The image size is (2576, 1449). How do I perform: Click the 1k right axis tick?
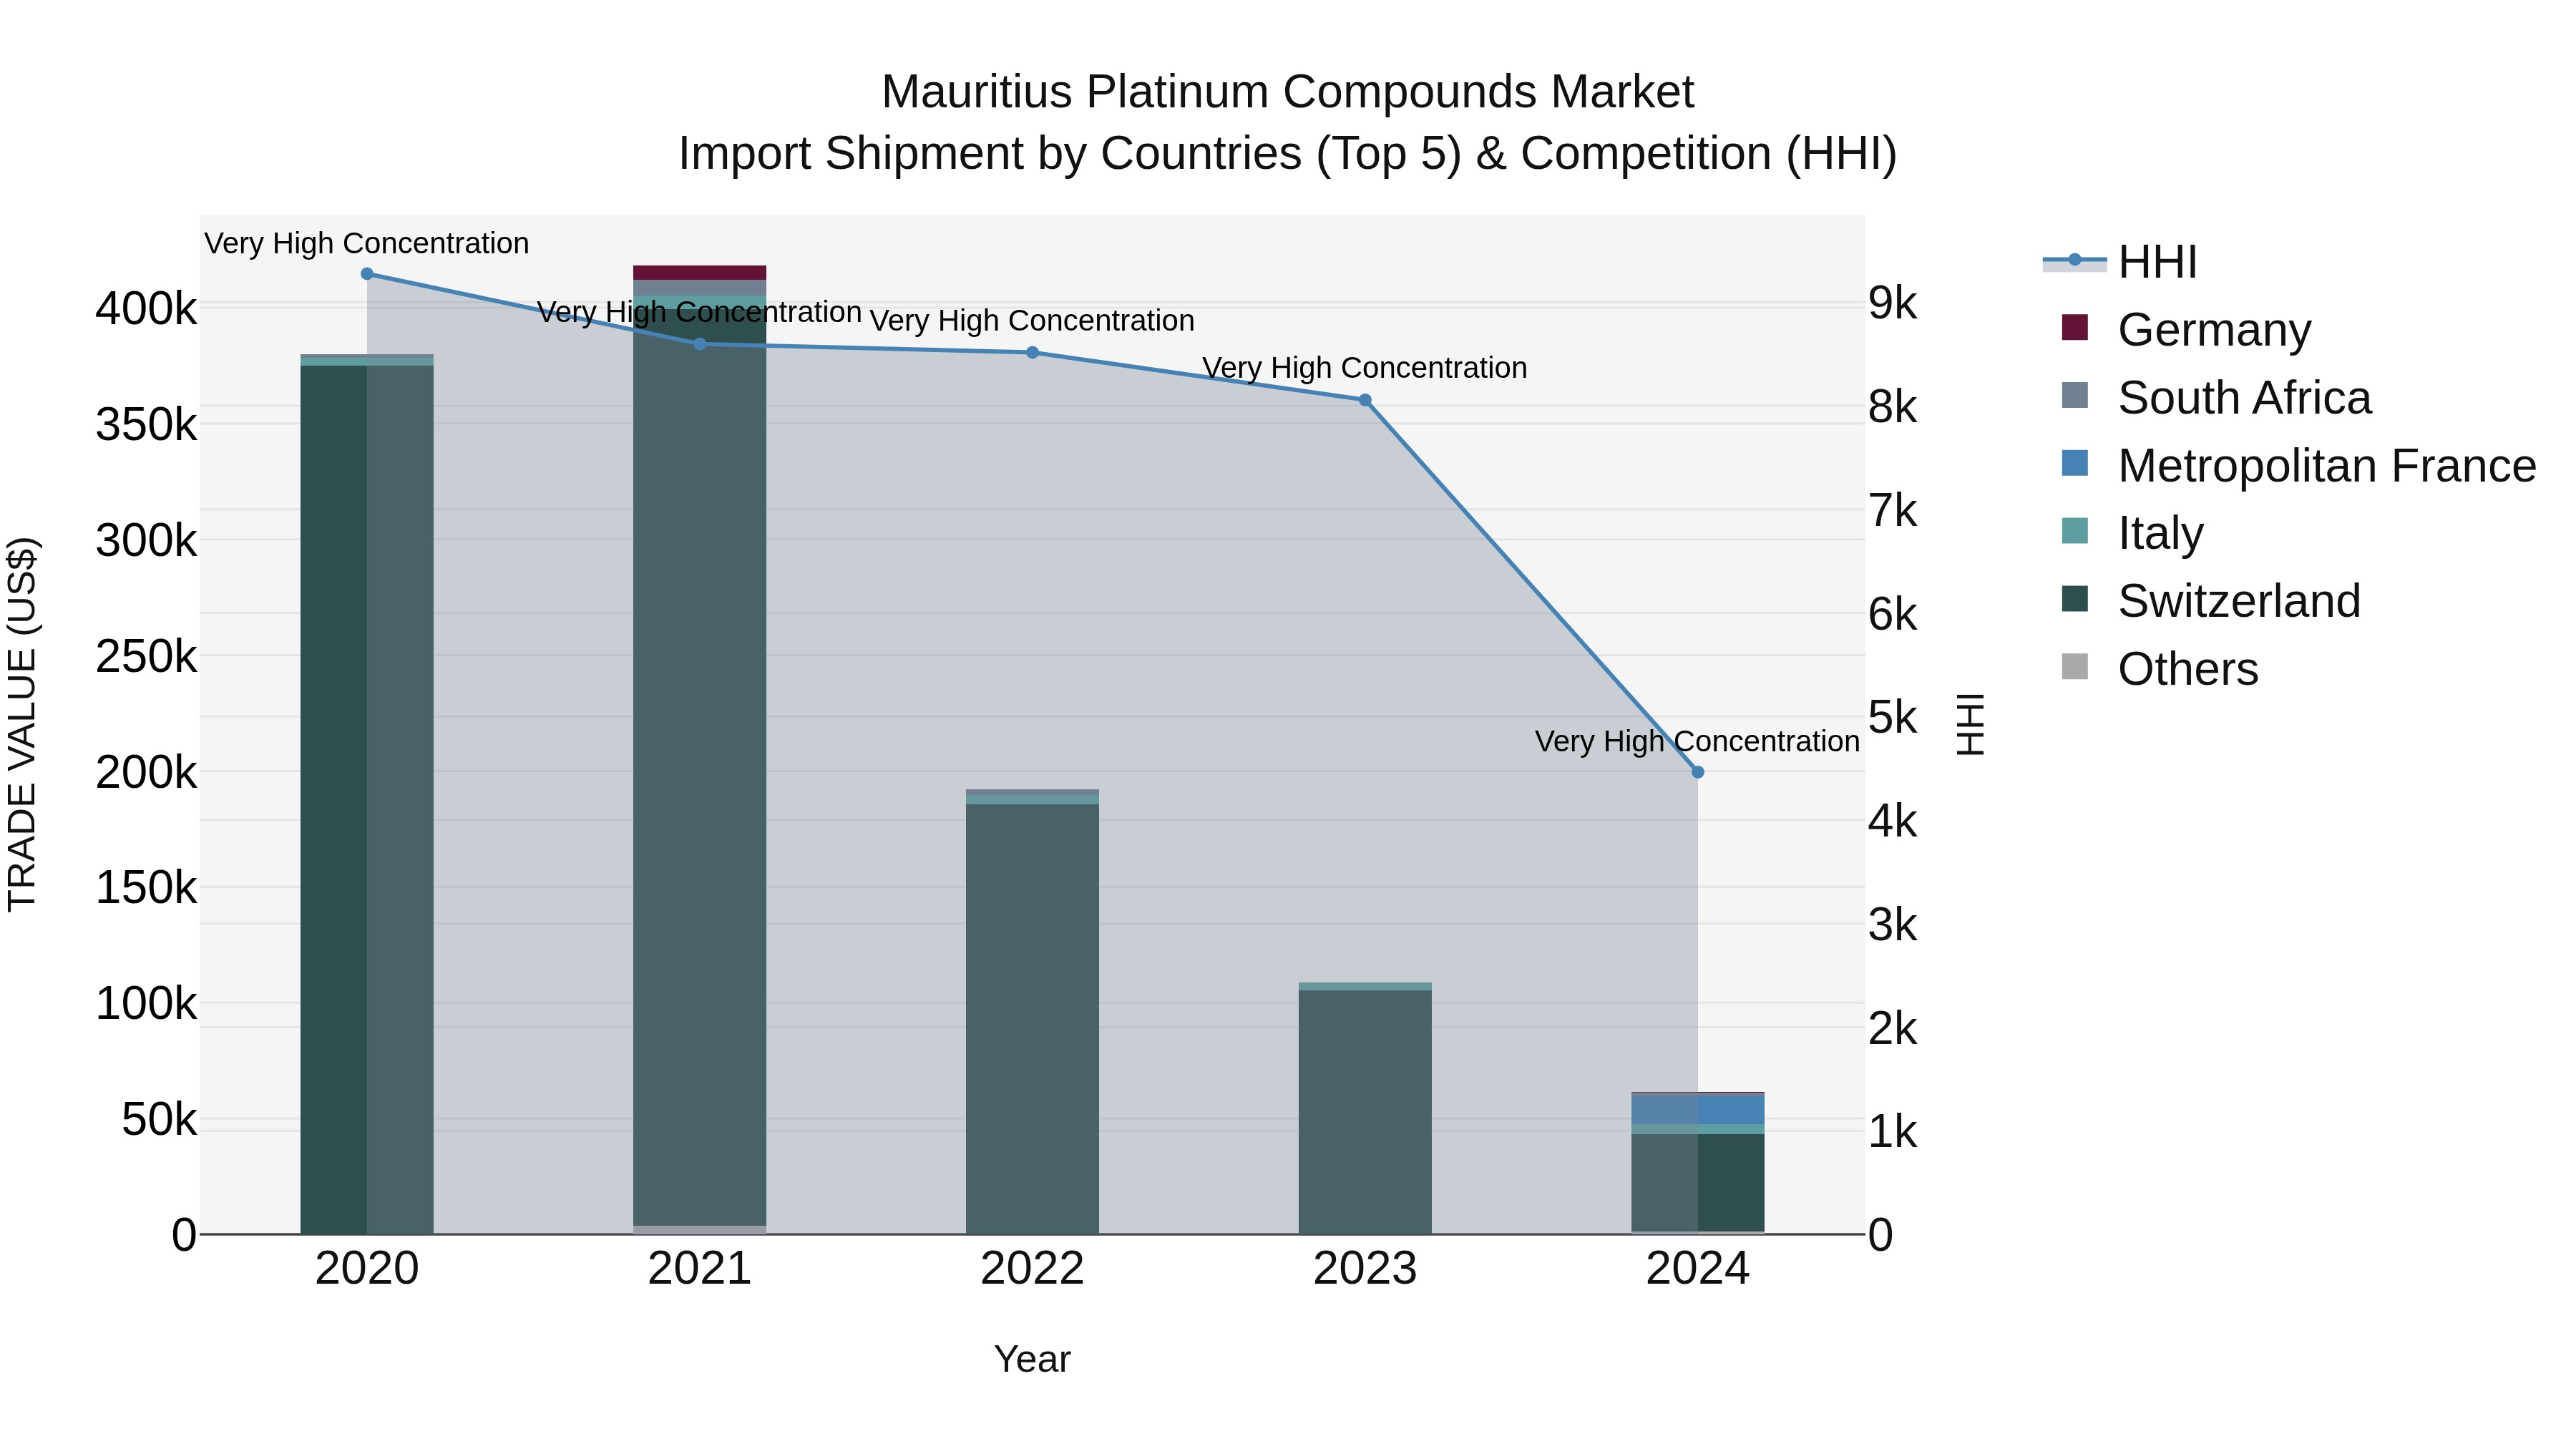1893,1132
